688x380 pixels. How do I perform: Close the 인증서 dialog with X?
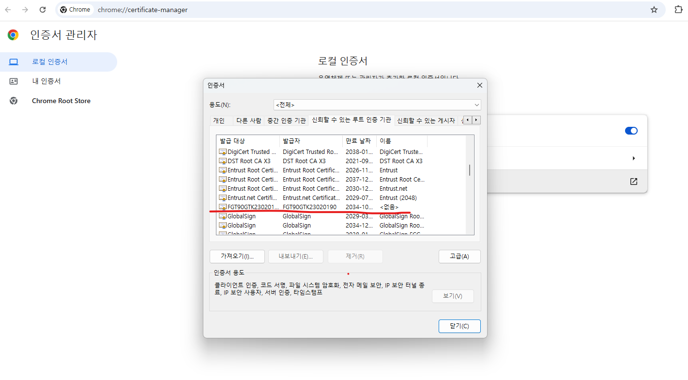[480, 85]
